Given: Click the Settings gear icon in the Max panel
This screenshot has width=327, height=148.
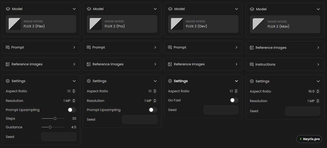Looking at the screenshot, I should [252, 81].
